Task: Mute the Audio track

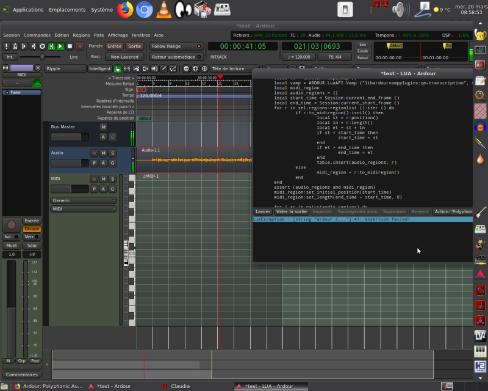Action: tap(104, 153)
